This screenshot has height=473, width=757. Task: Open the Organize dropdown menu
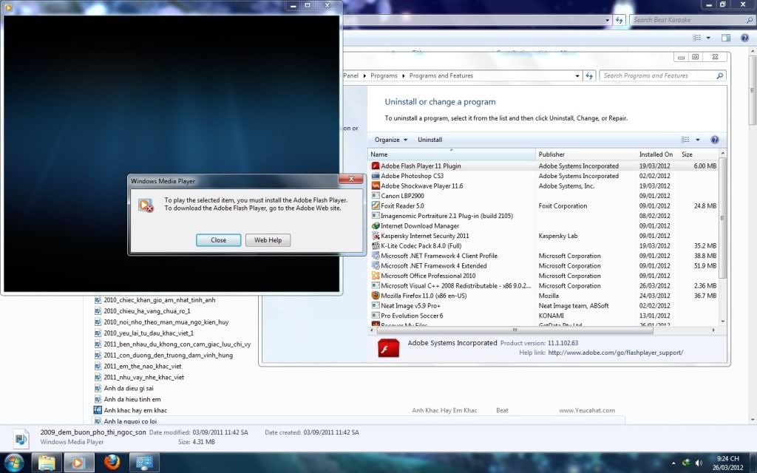391,140
